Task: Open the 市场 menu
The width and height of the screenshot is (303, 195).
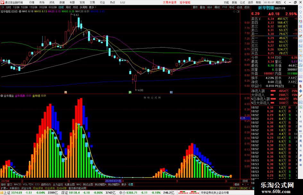Action: tap(42, 2)
